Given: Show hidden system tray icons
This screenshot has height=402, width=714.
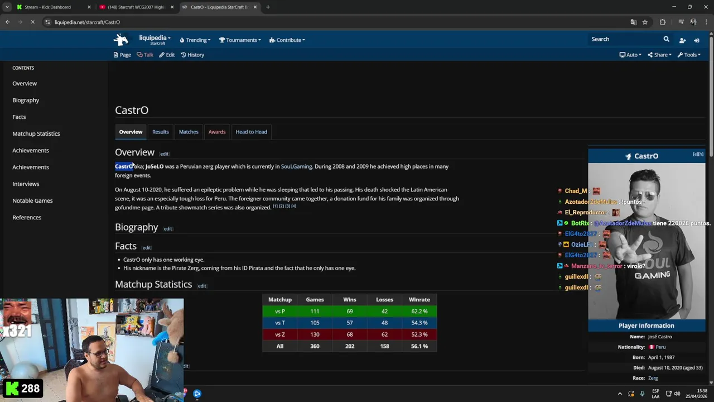Looking at the screenshot, I should coord(620,394).
